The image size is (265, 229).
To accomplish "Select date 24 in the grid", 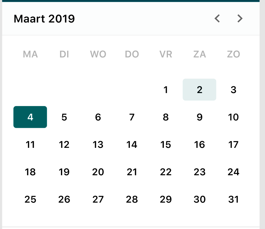I will 233,172.
